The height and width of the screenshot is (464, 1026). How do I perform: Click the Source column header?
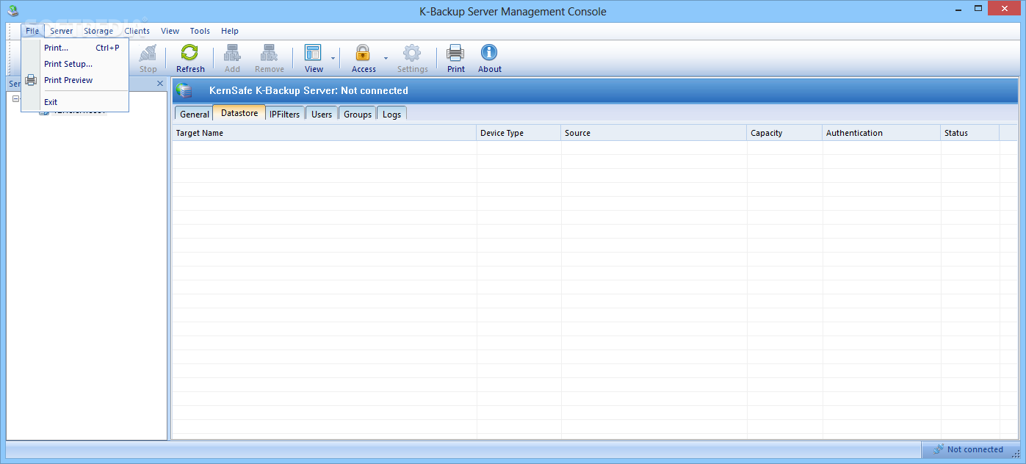tap(654, 133)
